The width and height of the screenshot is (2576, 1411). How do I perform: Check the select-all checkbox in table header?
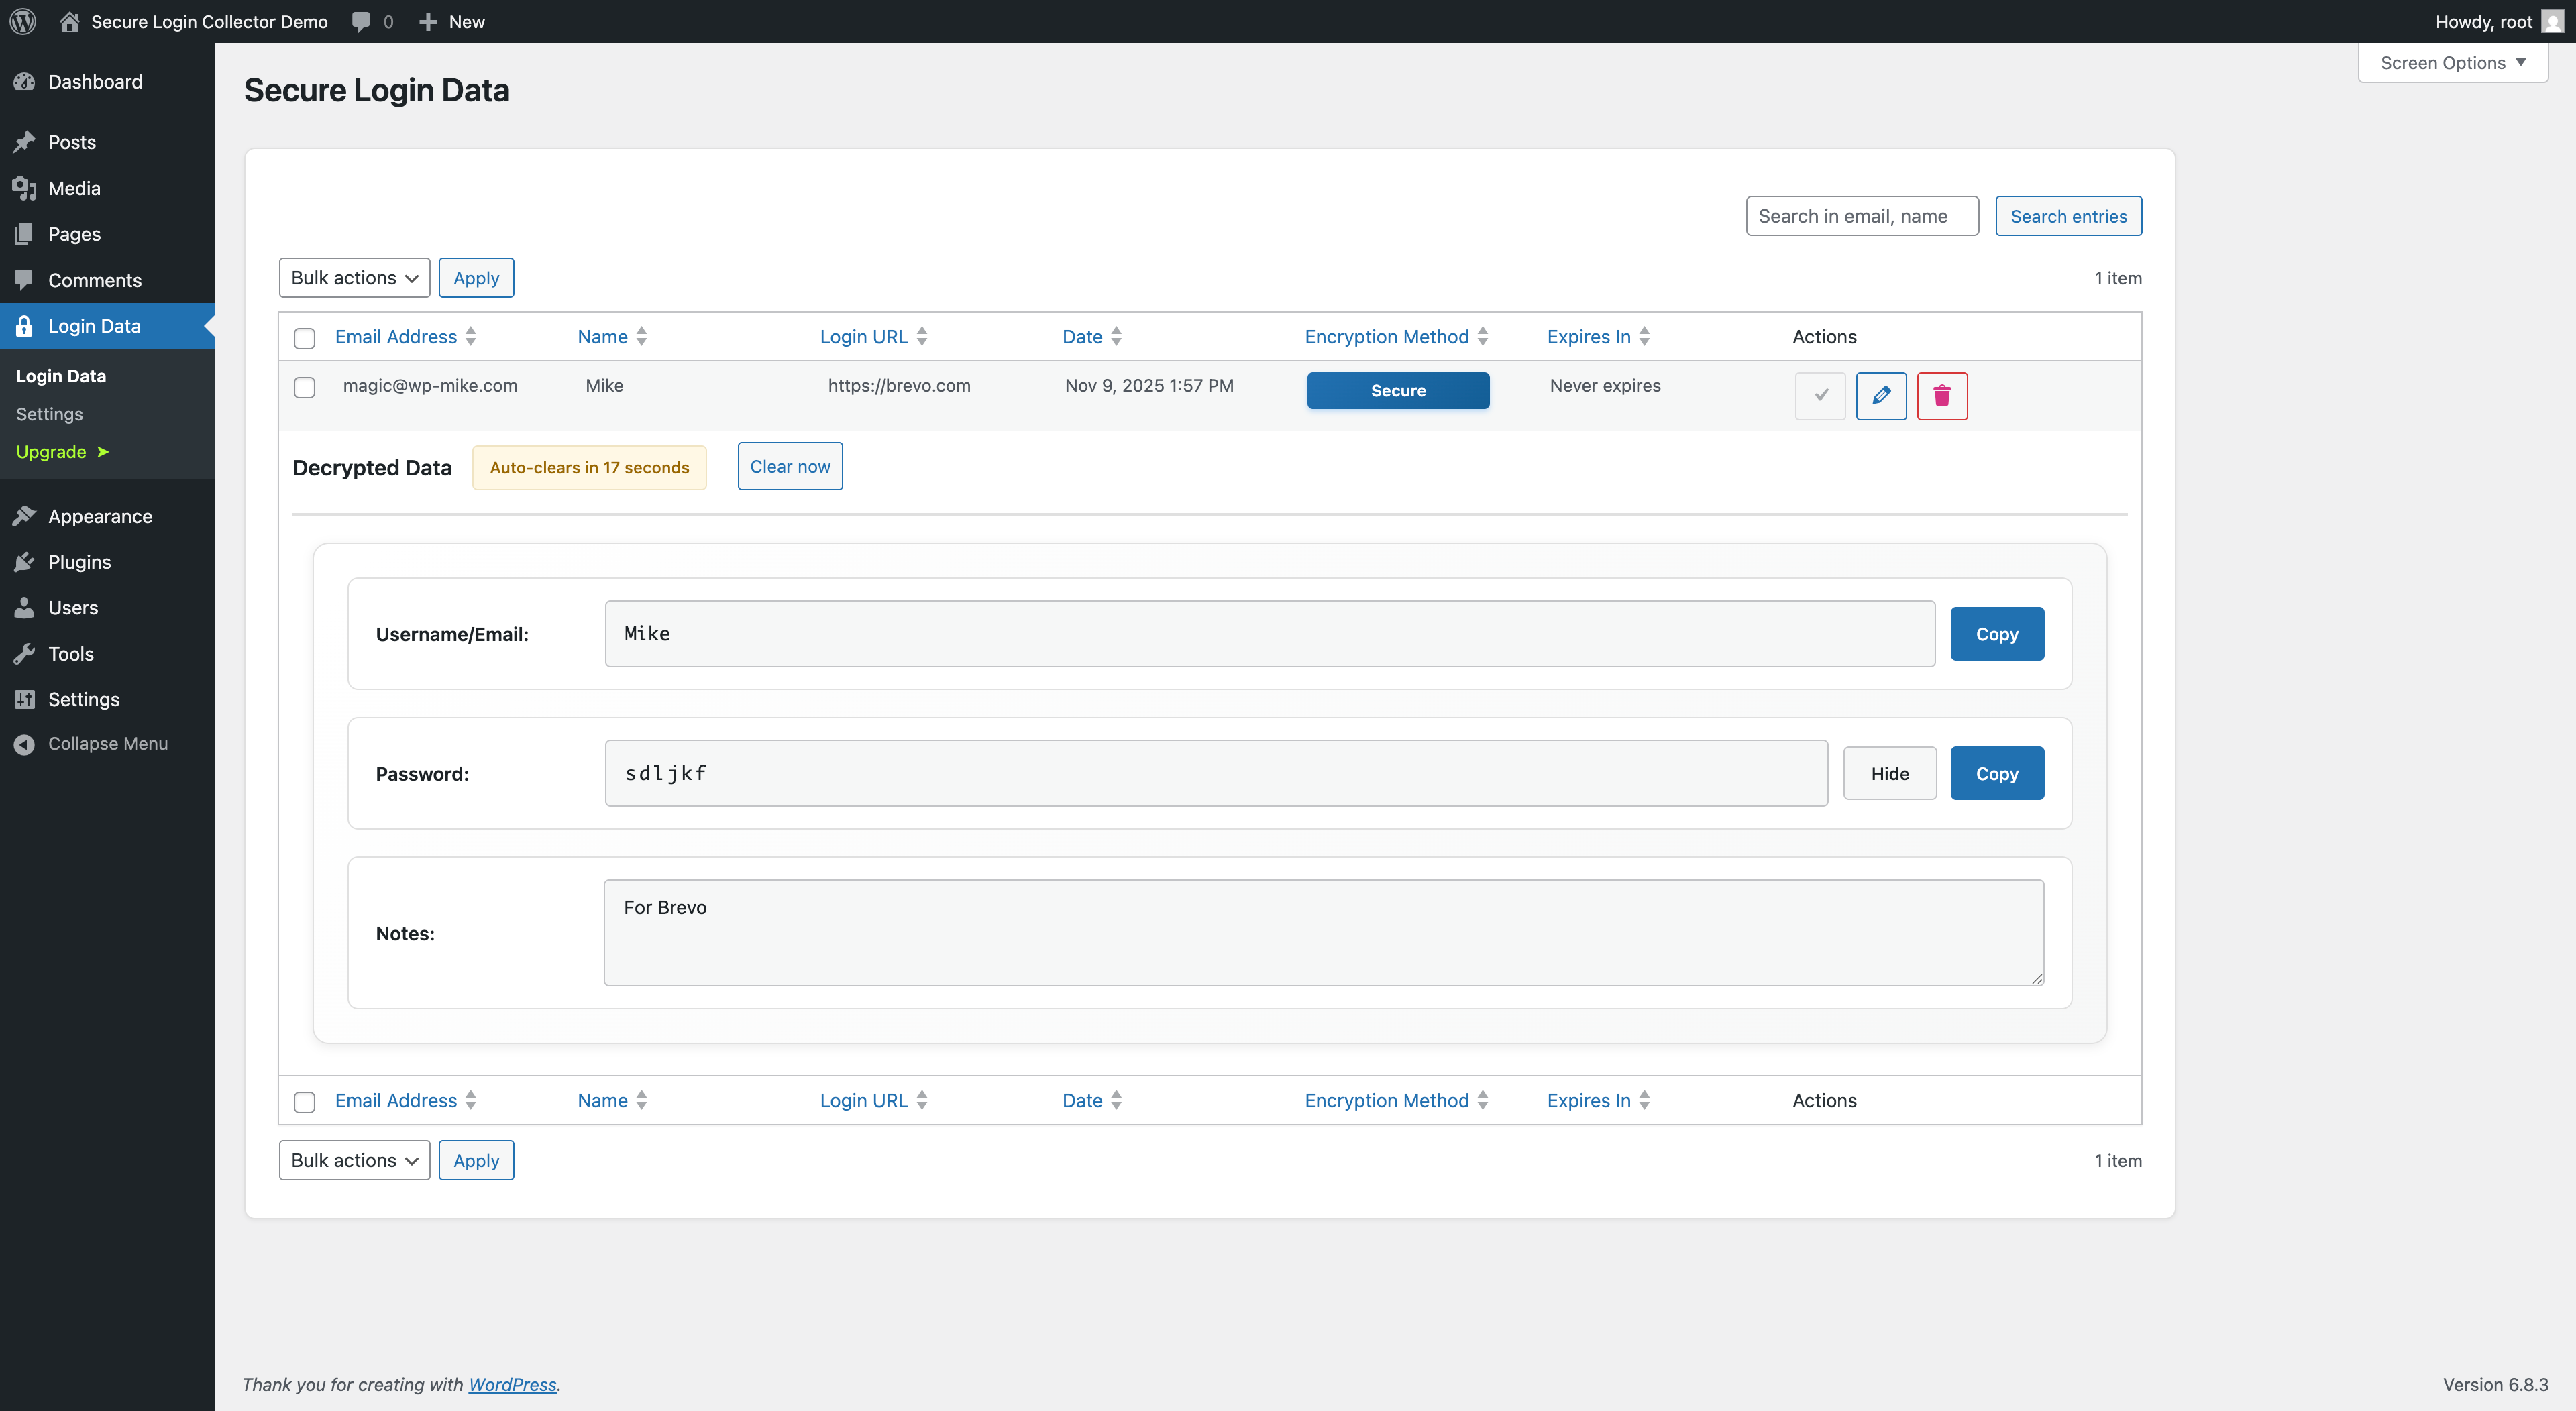coord(304,339)
